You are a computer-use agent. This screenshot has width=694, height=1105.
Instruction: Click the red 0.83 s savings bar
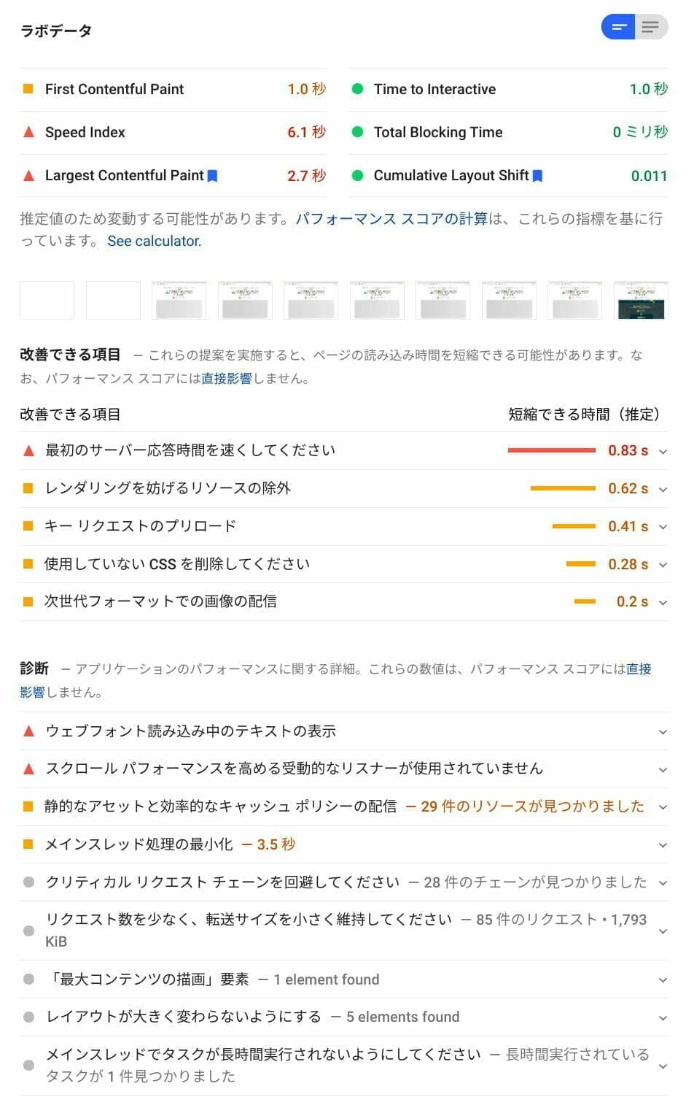click(x=552, y=450)
